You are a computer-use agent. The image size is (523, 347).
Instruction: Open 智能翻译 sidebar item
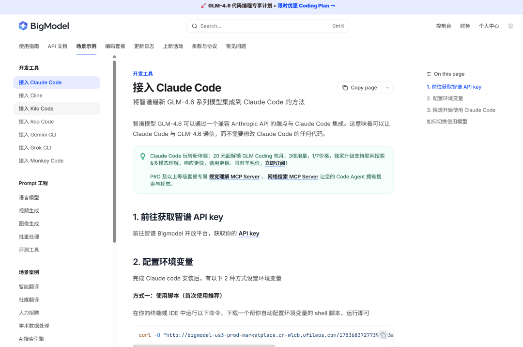(56, 286)
